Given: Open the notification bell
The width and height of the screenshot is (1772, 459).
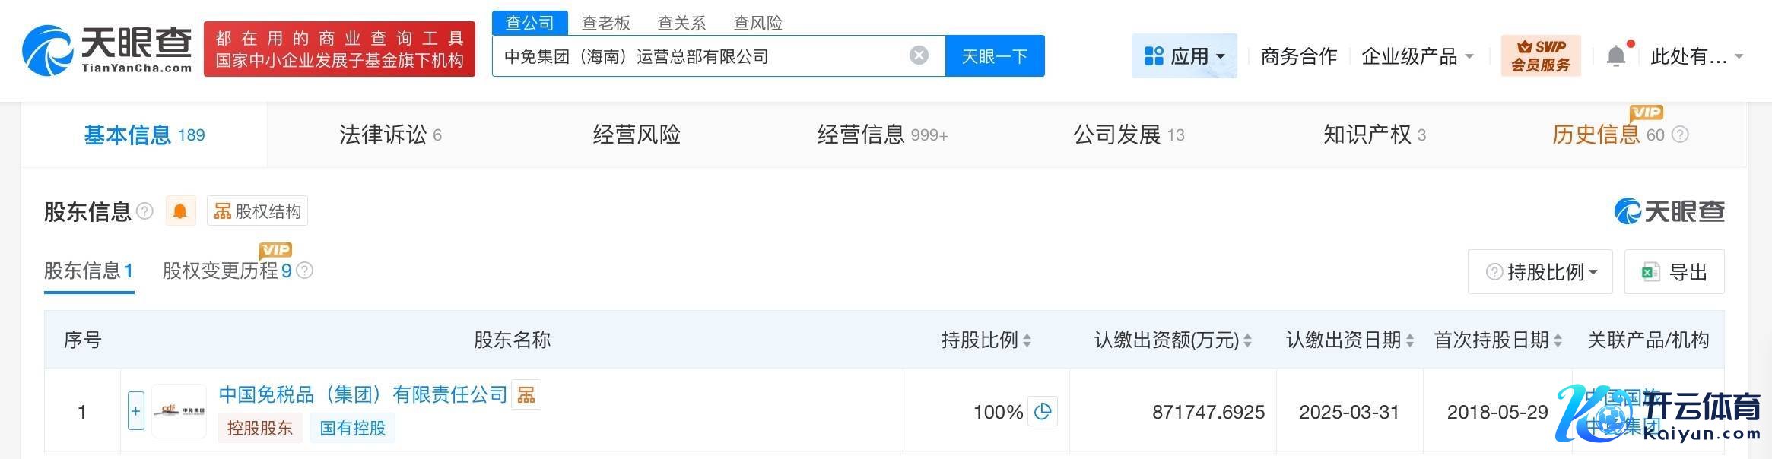Looking at the screenshot, I should [x=1616, y=56].
